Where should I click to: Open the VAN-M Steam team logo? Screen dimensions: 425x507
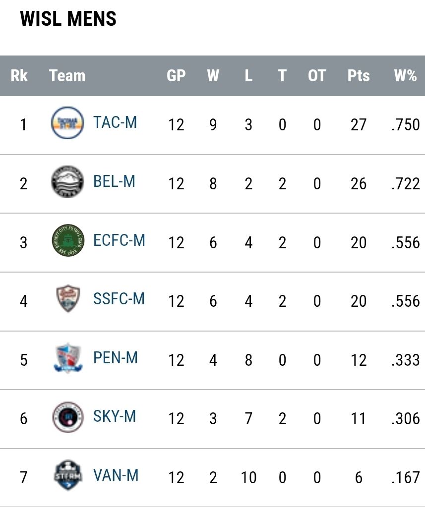point(67,475)
